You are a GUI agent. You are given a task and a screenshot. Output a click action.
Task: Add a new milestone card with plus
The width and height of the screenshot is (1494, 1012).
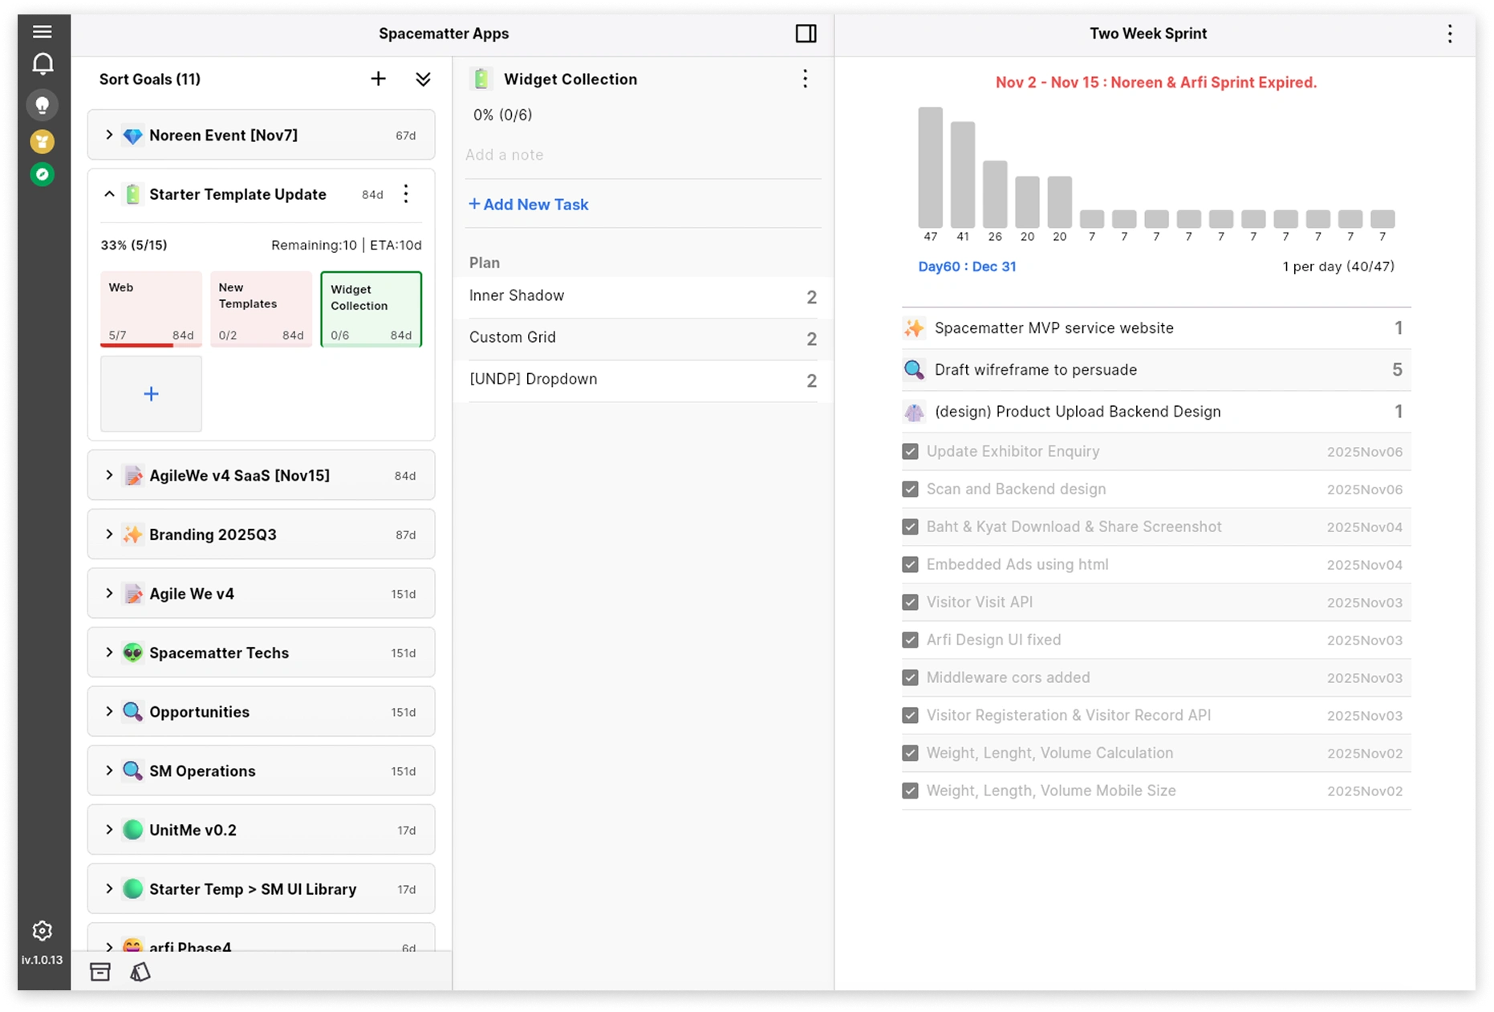[151, 394]
